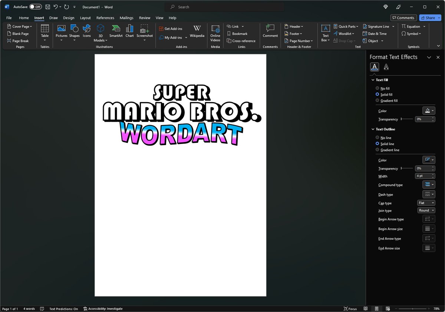Click the Search box in title bar
Screen dimensions: 445x312
(224, 7)
